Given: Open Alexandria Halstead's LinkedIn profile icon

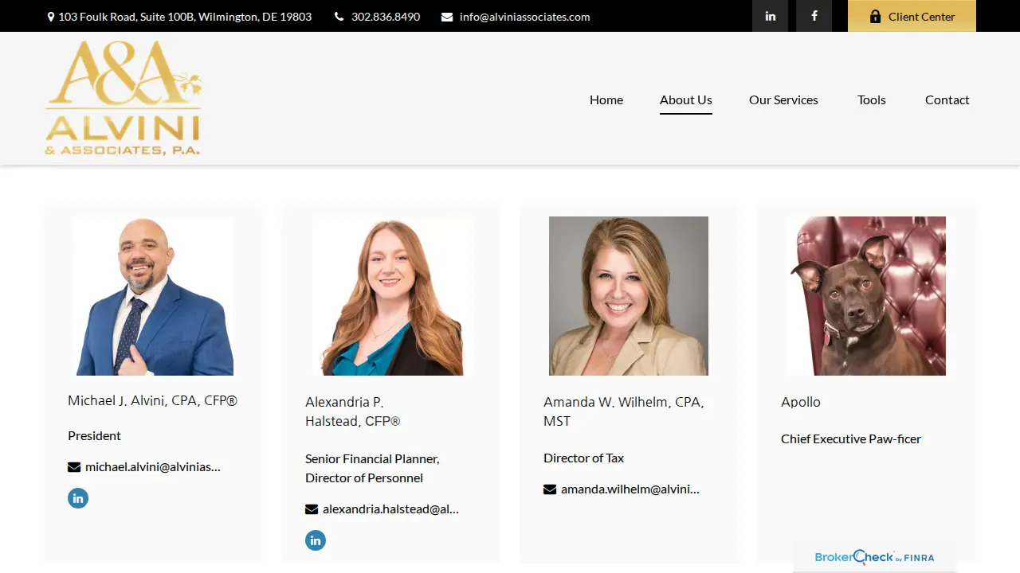Looking at the screenshot, I should (x=316, y=540).
